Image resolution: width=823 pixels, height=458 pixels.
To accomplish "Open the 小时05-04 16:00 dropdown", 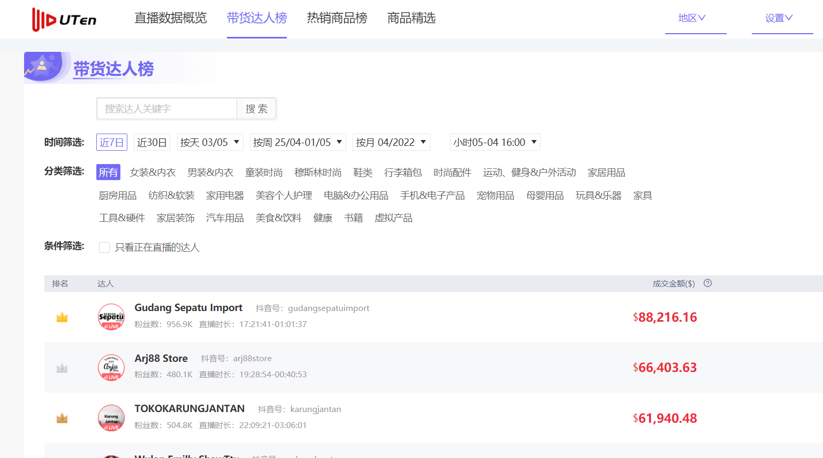I will [495, 142].
